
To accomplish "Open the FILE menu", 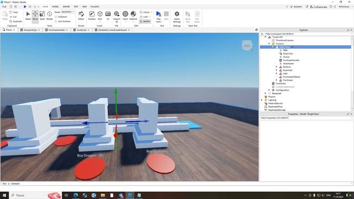I will click(4, 7).
